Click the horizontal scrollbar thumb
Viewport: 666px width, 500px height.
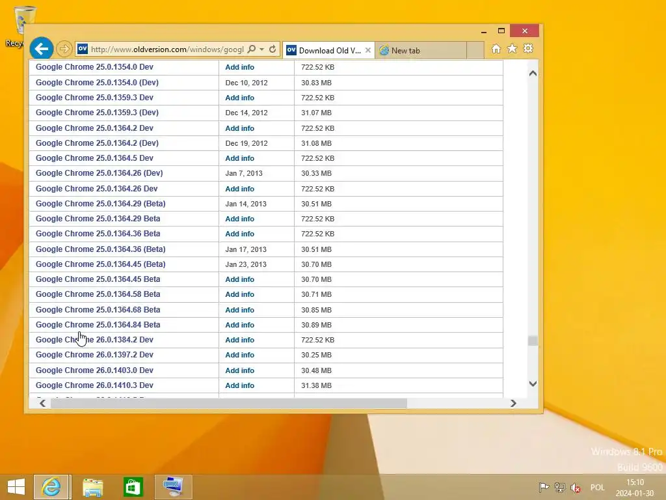[x=229, y=403]
